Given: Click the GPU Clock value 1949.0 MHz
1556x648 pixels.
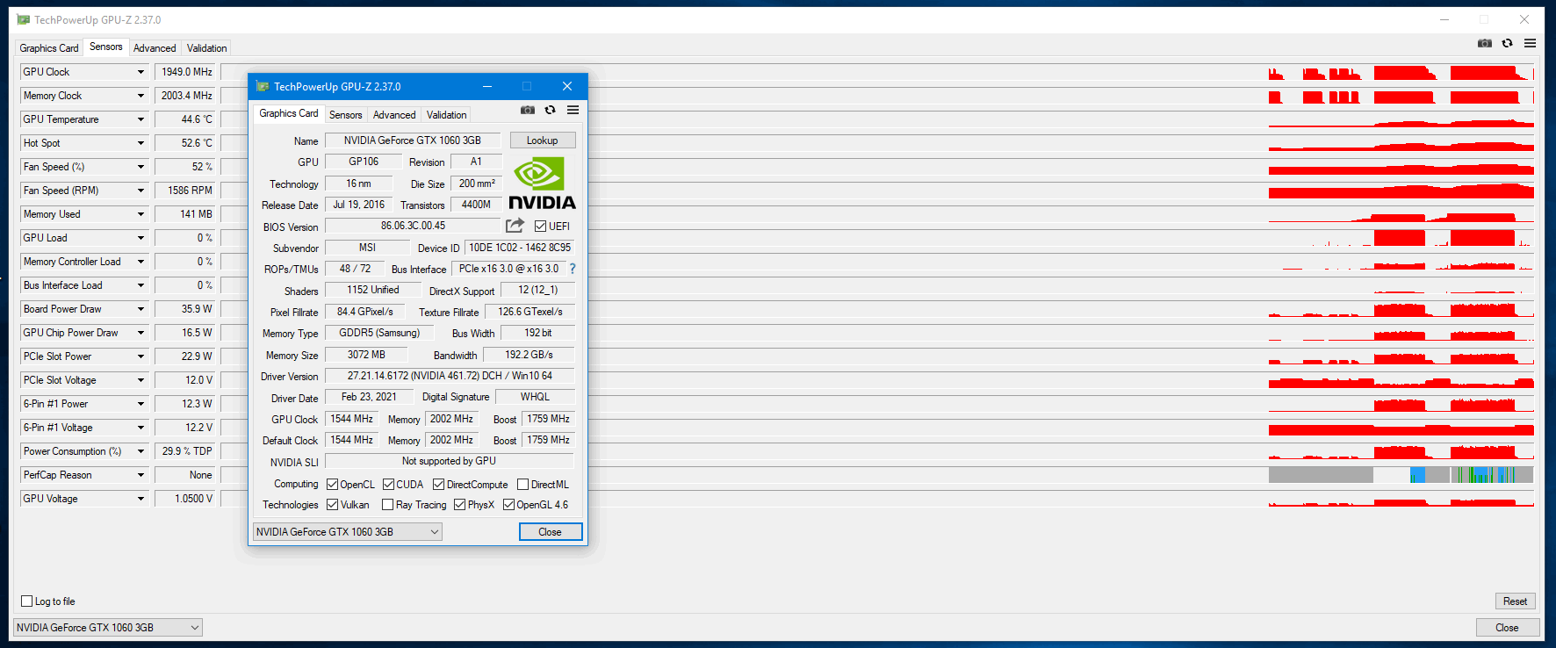Looking at the screenshot, I should pyautogui.click(x=185, y=72).
